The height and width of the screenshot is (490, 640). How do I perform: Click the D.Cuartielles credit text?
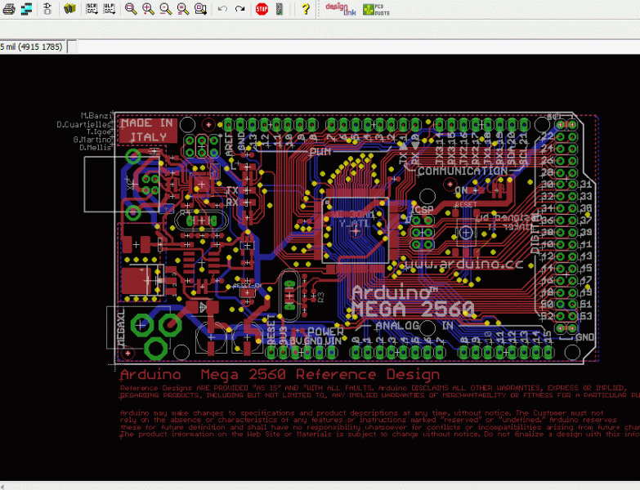(83, 124)
